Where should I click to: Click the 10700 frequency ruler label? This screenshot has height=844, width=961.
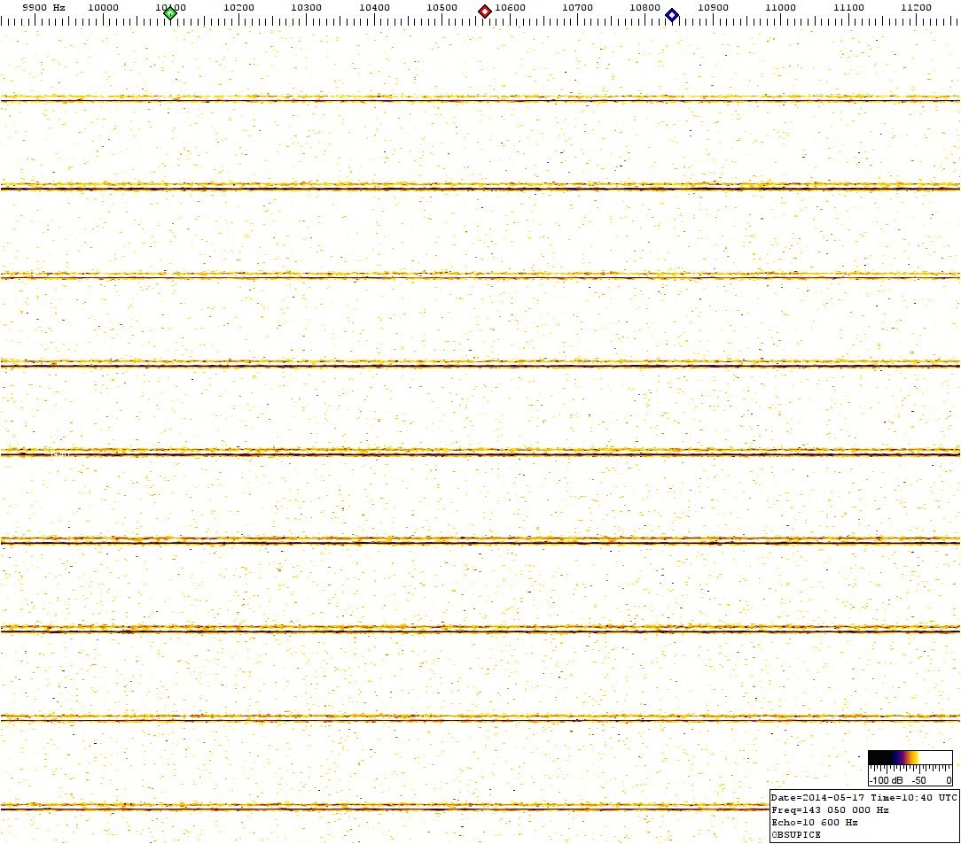(x=577, y=7)
